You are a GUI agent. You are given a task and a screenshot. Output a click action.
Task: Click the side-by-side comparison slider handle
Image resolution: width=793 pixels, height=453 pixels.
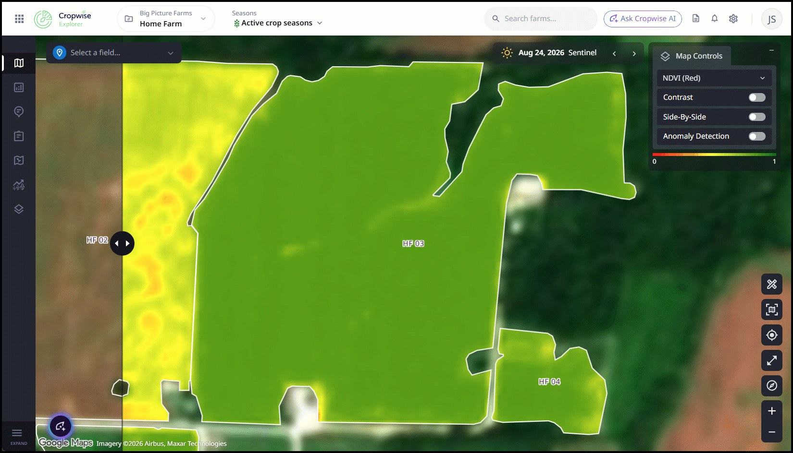(x=122, y=243)
